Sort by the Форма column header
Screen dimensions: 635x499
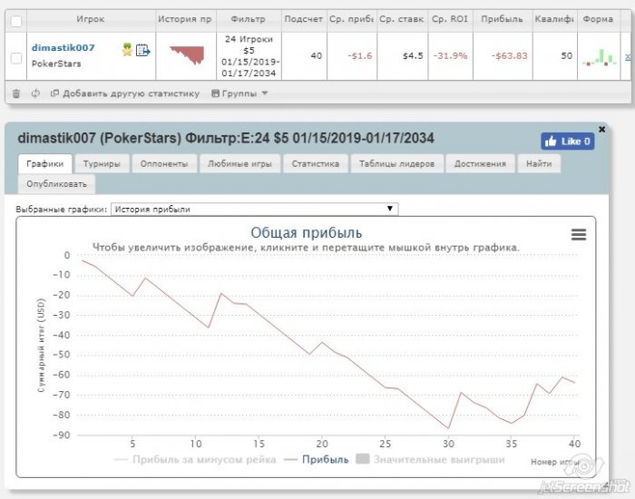[598, 19]
